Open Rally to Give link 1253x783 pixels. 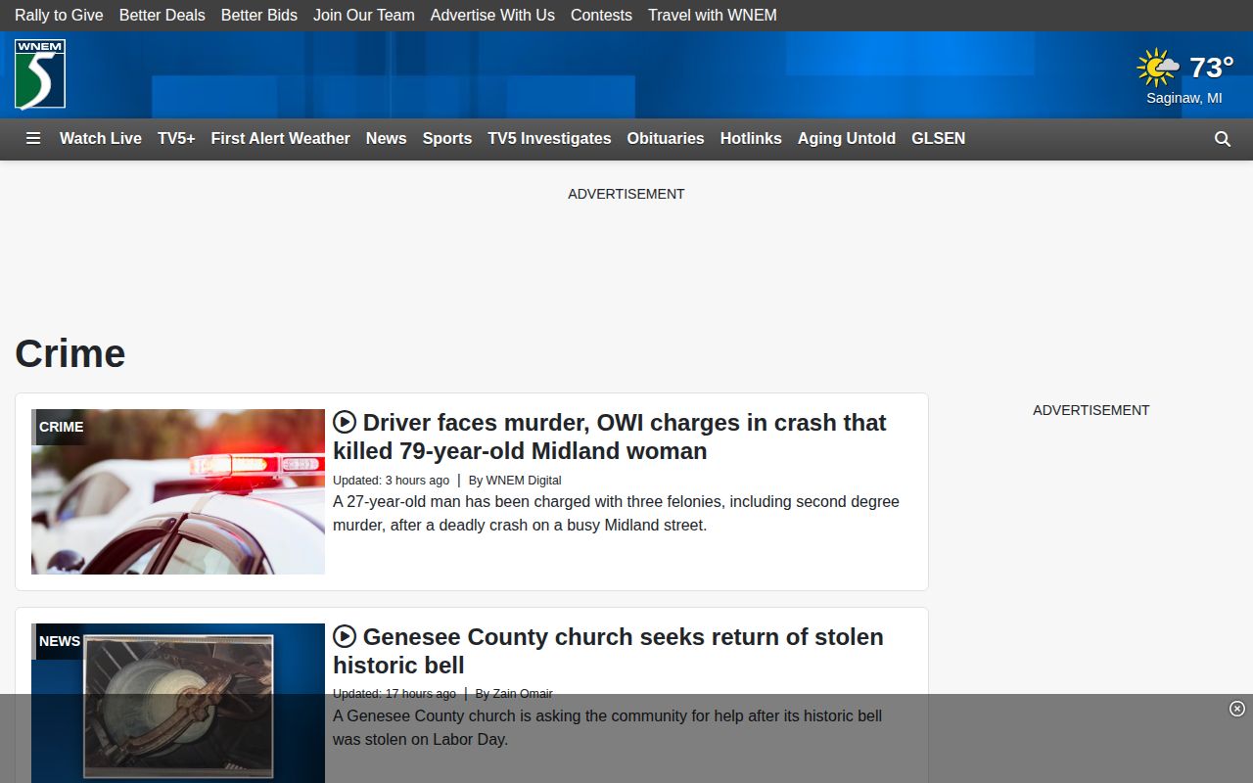(59, 15)
